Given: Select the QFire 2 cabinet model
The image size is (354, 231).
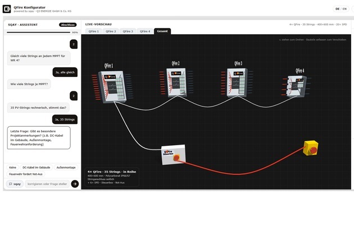Looking at the screenshot, I should [x=177, y=82].
